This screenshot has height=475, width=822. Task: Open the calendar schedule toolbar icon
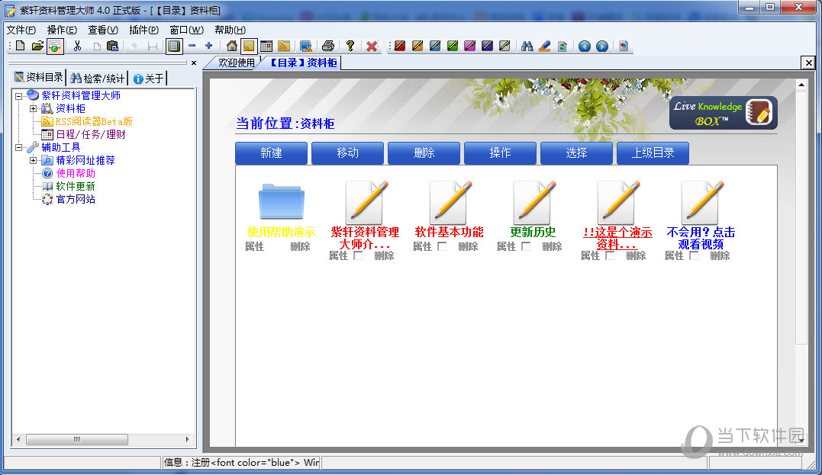[266, 46]
